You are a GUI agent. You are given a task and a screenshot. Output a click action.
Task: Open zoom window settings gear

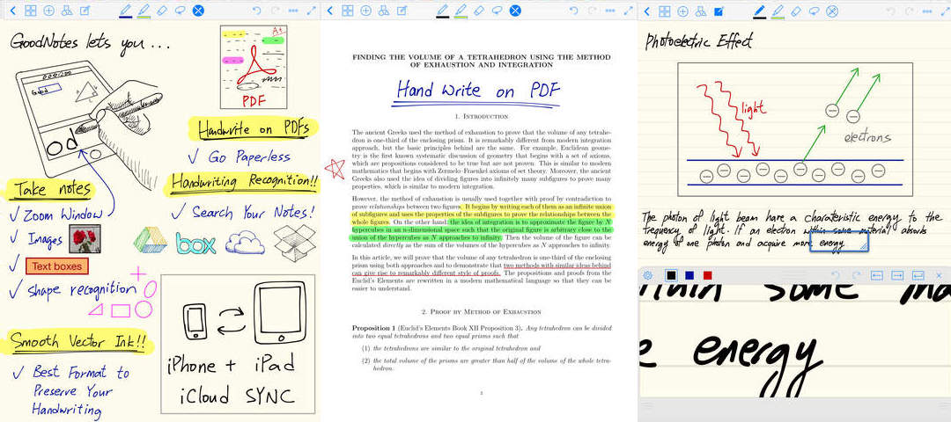pos(648,275)
